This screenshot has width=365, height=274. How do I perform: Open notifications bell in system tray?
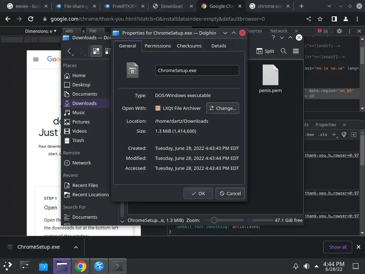coord(296,266)
